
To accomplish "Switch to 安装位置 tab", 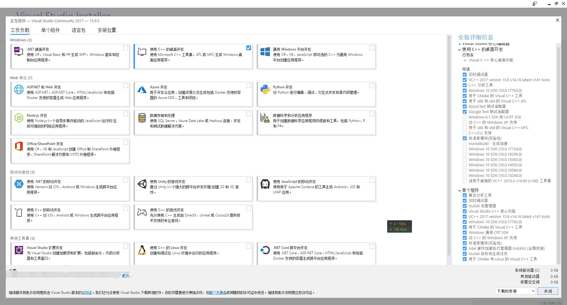I will coord(107,30).
